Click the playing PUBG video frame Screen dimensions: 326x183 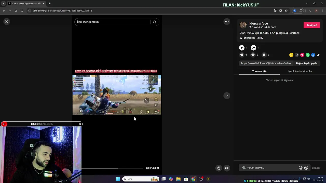tap(117, 95)
